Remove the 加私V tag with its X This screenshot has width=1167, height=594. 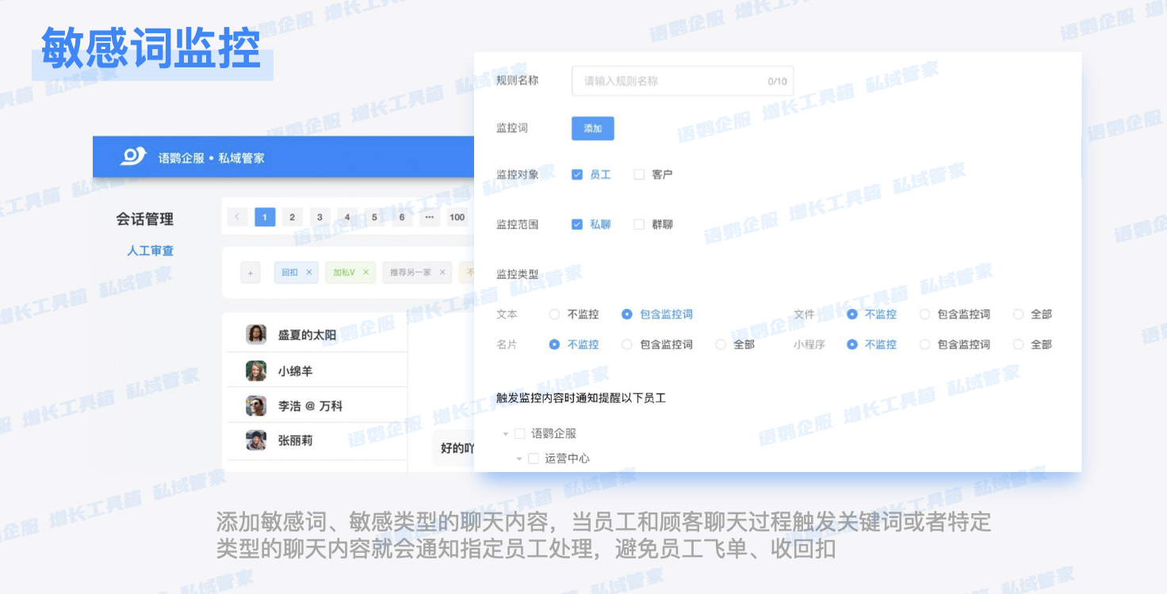365,272
